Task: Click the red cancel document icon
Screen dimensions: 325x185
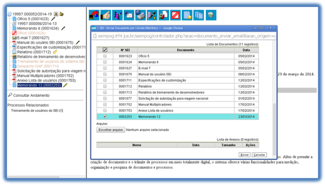Action: 175,15
